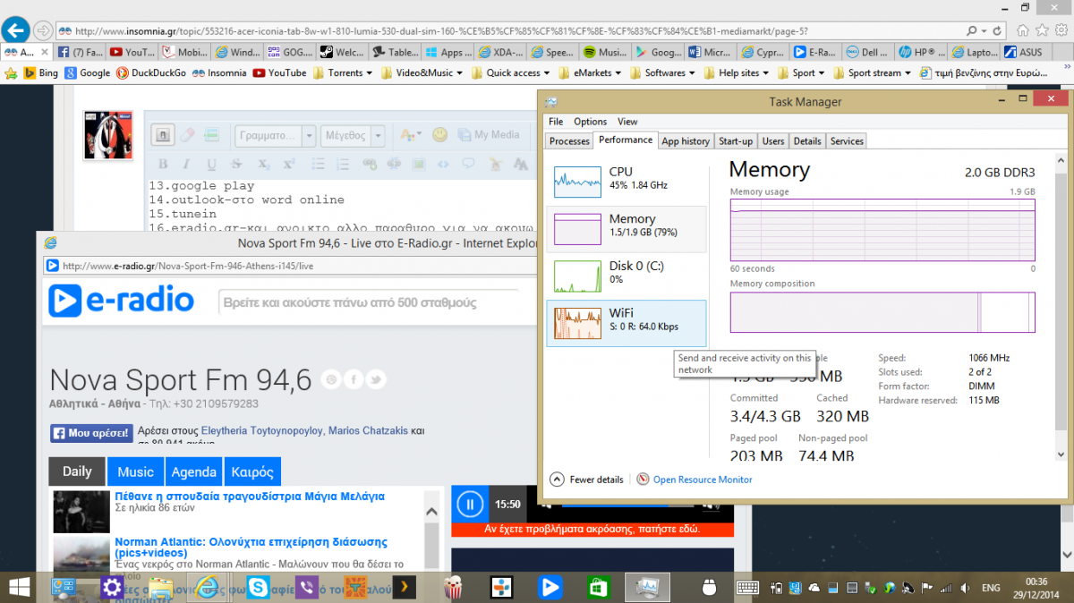Click eraser remove-format icon in editor
This screenshot has width=1074, height=603.
click(187, 135)
